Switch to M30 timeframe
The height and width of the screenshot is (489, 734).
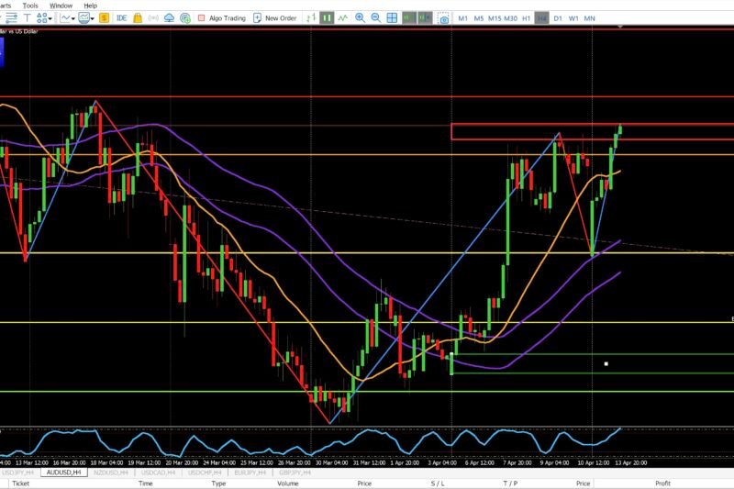tap(511, 18)
